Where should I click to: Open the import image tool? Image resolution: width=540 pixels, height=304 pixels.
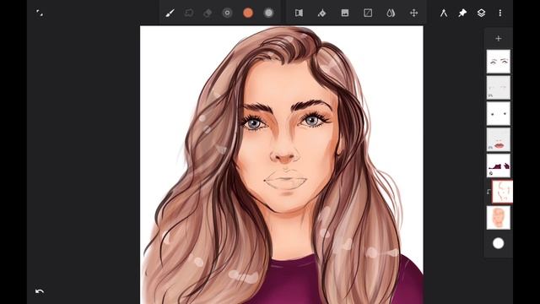(x=345, y=14)
